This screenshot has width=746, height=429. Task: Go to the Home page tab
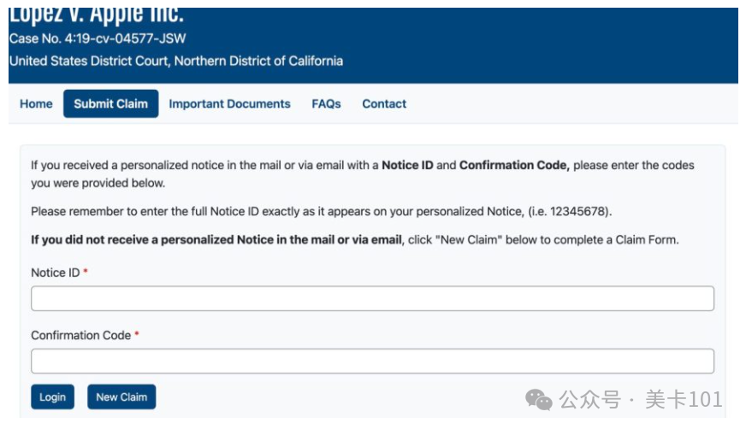tap(36, 103)
